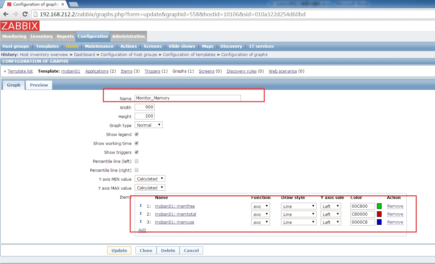Click the Delete button
435x264 pixels.
point(168,250)
